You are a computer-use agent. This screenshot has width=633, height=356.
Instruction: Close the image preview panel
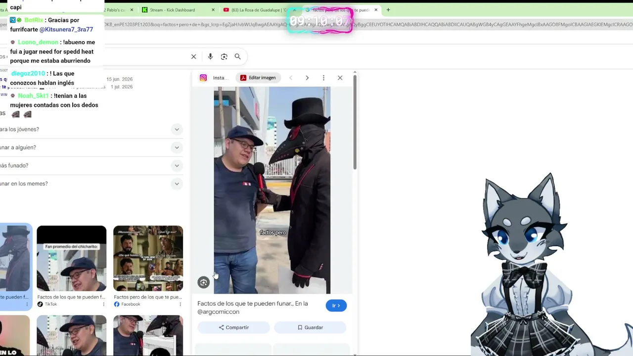tap(340, 78)
